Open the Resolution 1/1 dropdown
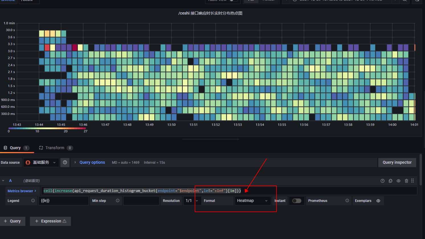425x239 pixels. point(192,200)
